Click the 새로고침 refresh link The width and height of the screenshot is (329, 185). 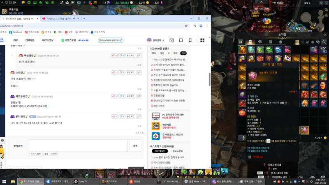[x=139, y=132]
